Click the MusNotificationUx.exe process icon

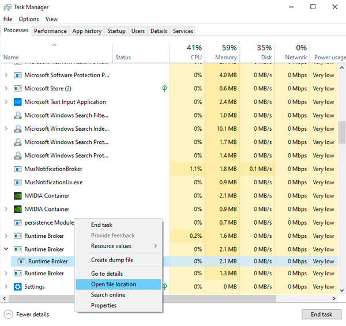tap(18, 183)
